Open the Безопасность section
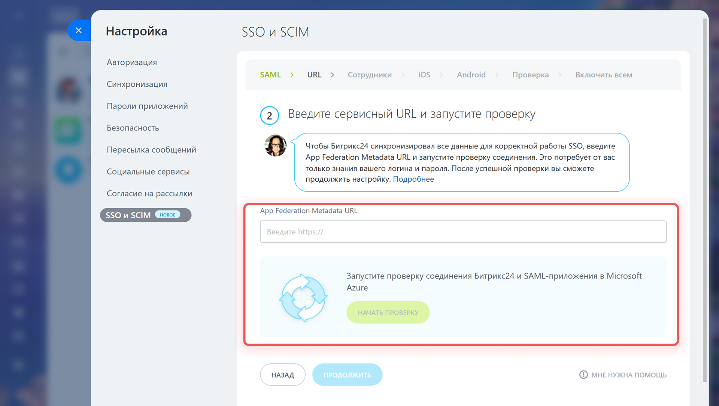This screenshot has width=719, height=406. [x=133, y=128]
